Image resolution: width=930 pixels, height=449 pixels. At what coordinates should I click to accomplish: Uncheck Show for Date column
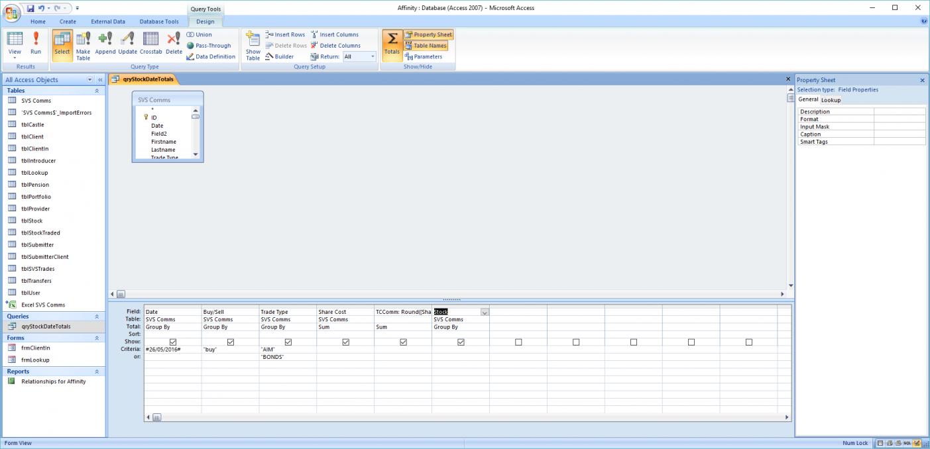[173, 342]
